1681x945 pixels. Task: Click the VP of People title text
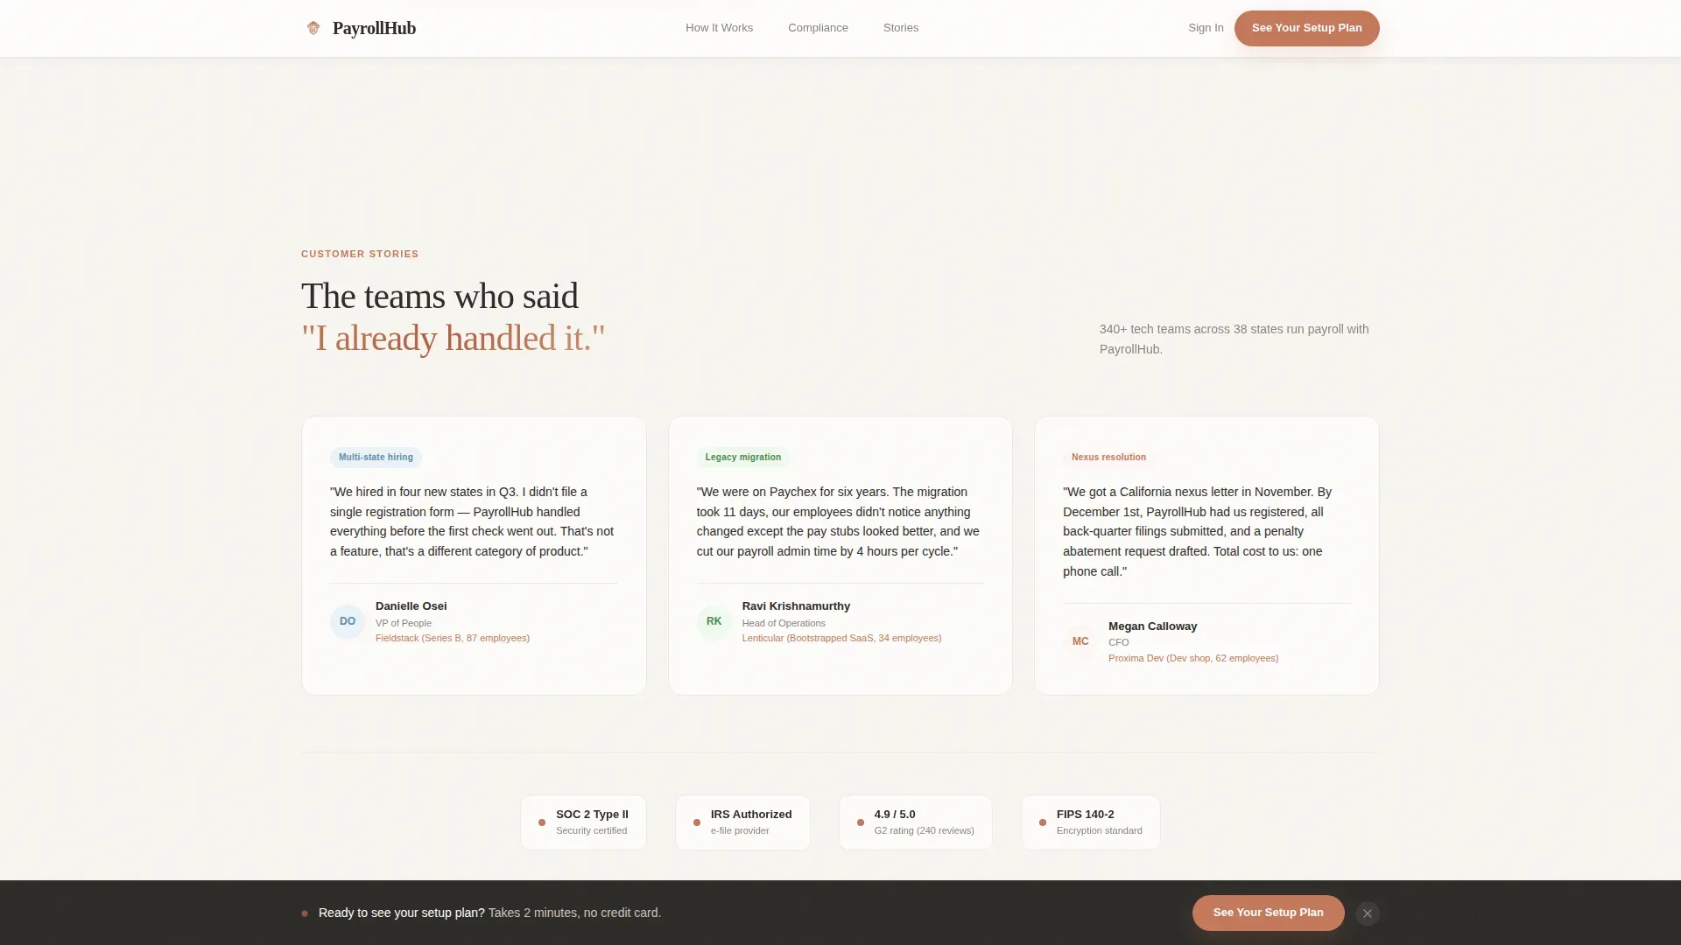point(404,623)
